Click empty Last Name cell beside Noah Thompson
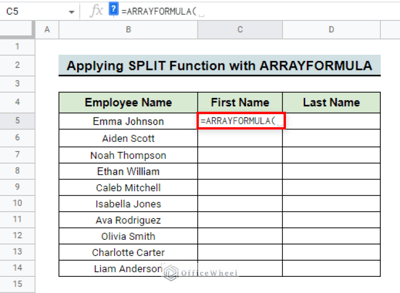 [x=331, y=155]
